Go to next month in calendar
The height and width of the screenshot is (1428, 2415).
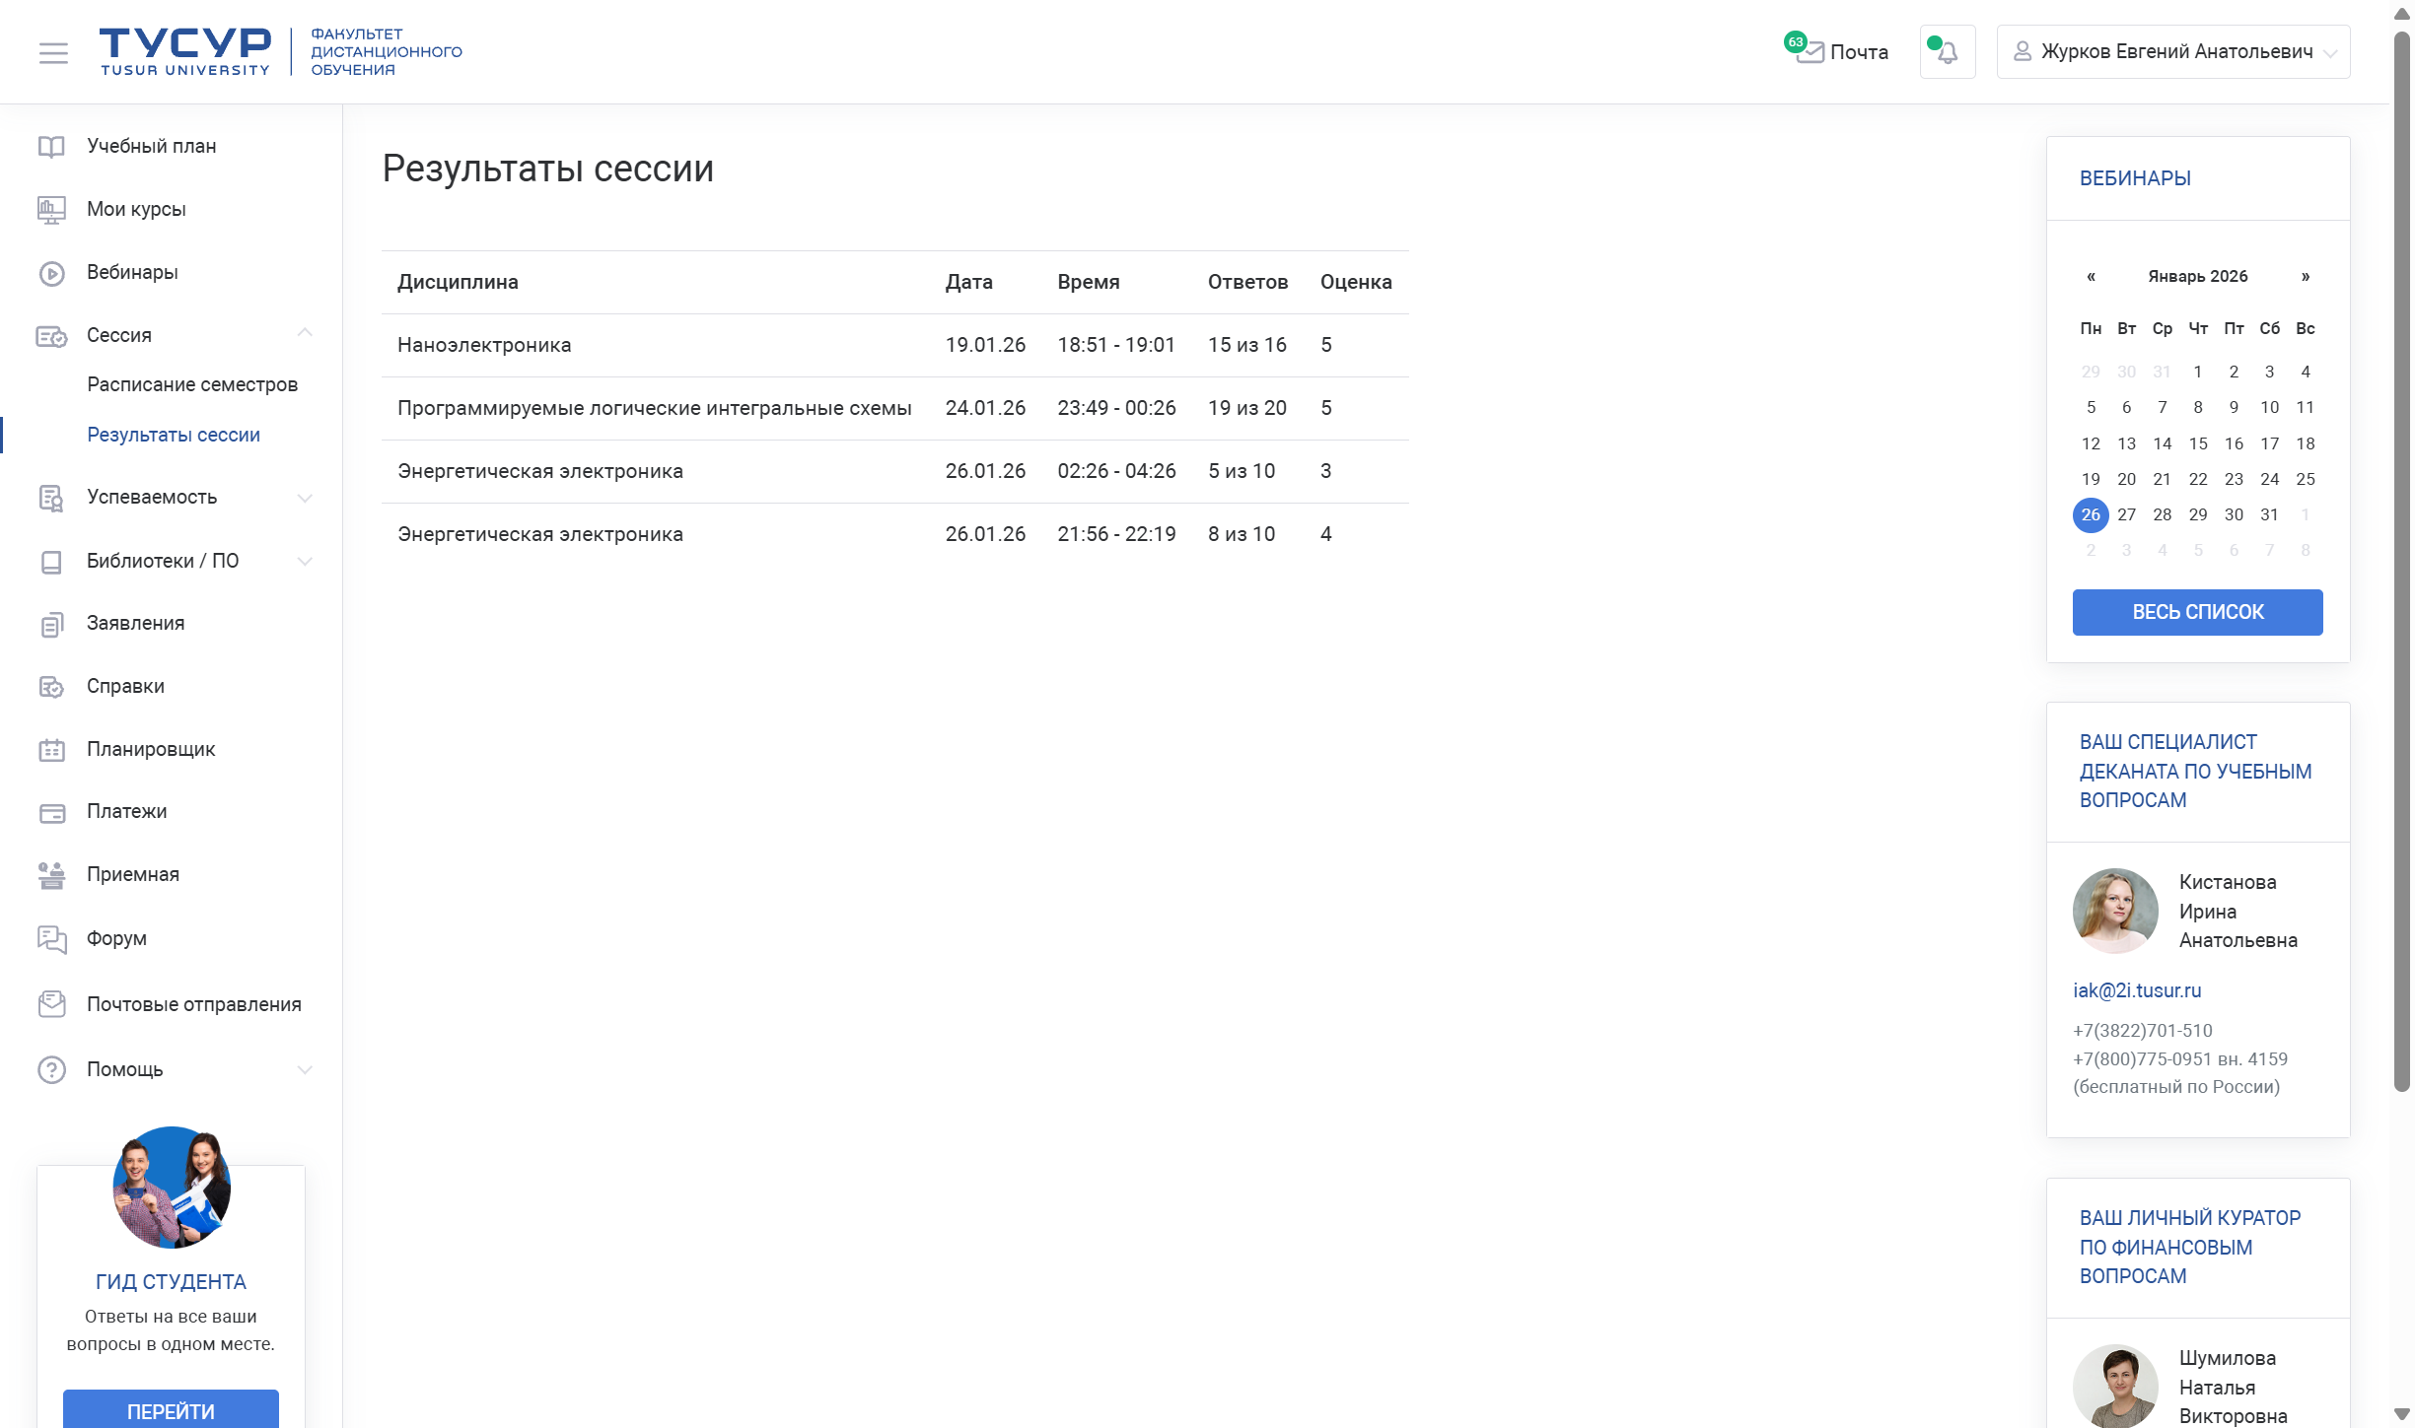tap(2306, 277)
